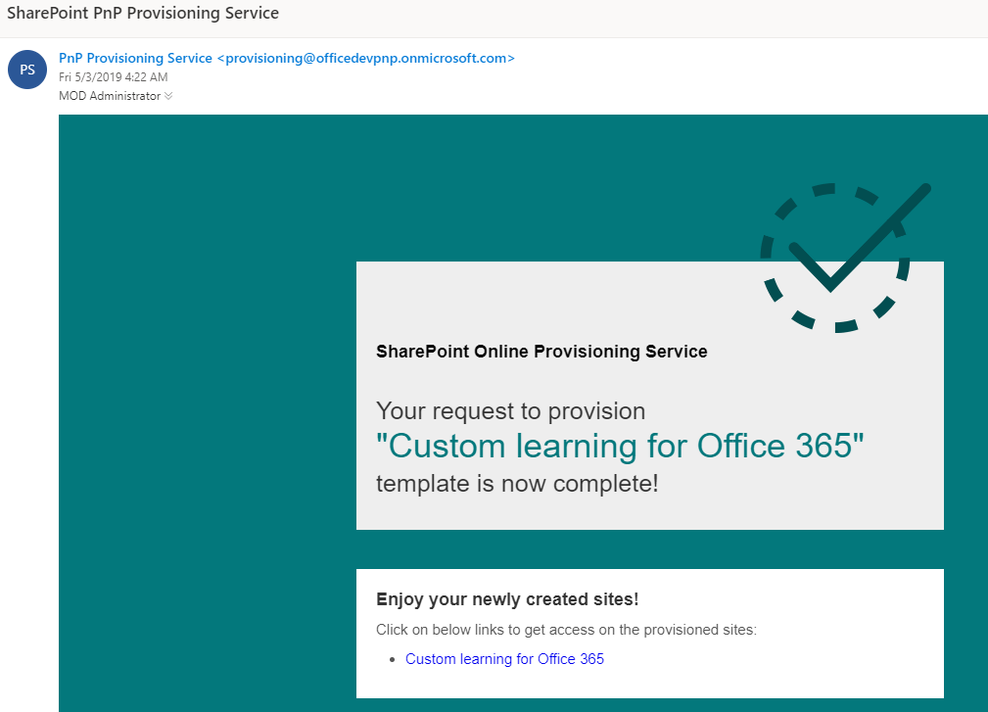Click the "template is now complete!" text
Viewport: 988px width, 712px height.
pyautogui.click(x=517, y=483)
